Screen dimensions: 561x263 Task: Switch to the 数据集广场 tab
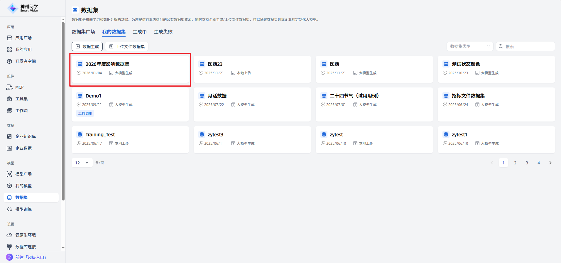click(83, 32)
